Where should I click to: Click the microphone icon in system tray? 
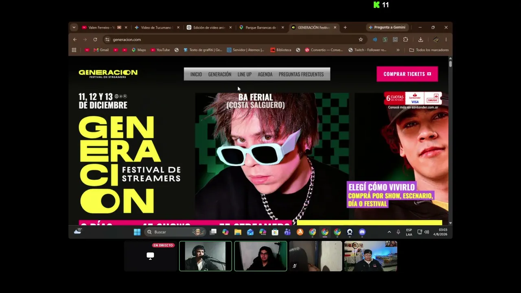398,232
